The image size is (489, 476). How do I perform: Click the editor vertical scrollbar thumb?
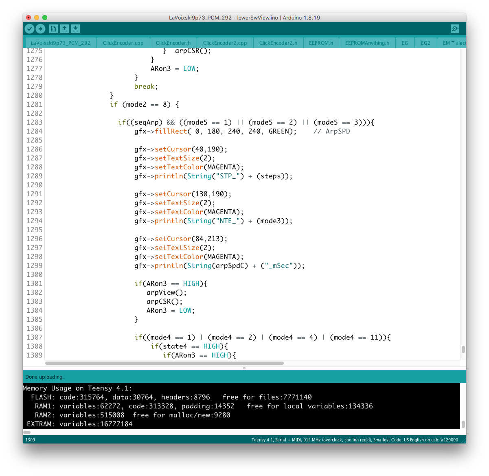463,349
